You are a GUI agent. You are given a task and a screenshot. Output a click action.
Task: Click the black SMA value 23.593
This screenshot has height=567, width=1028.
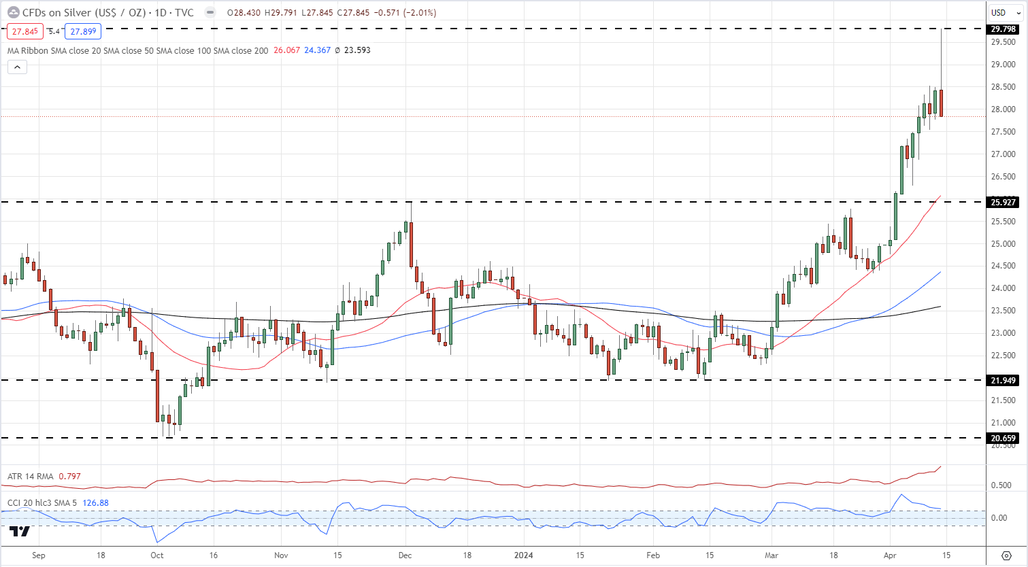(x=357, y=50)
